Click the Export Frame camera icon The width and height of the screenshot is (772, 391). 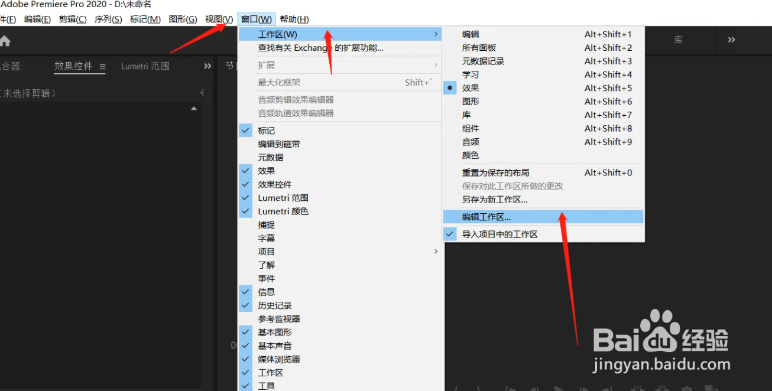coord(686,388)
